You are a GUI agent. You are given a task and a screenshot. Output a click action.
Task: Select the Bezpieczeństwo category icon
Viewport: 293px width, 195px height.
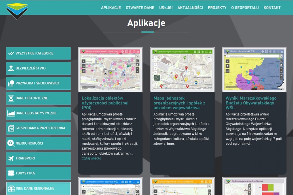[11, 68]
